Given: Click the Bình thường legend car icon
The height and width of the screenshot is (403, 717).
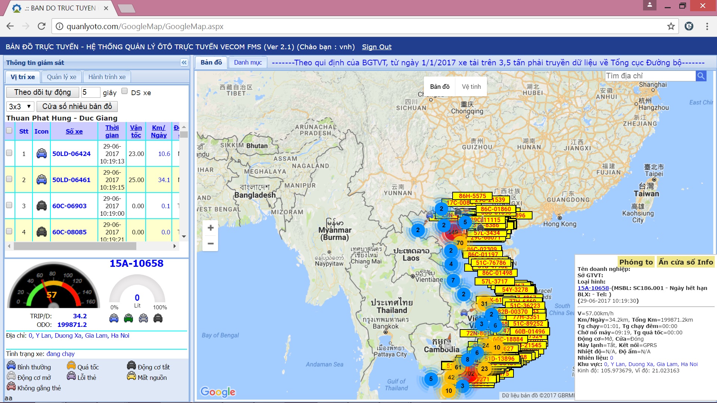Looking at the screenshot, I should (11, 365).
